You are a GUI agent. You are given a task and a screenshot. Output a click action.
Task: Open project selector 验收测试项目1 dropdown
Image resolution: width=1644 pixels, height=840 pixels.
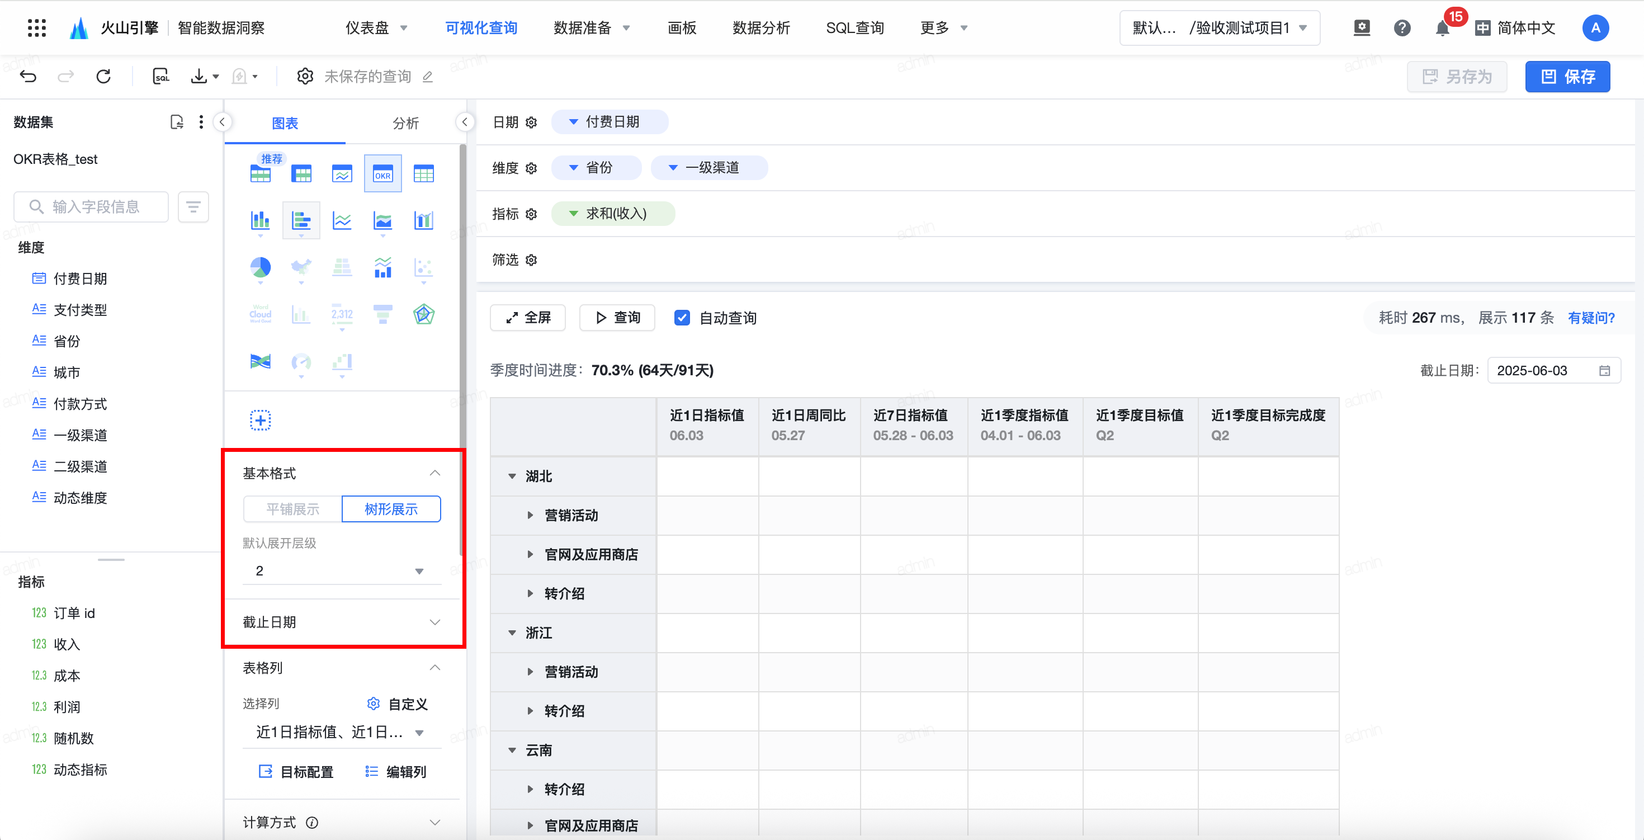click(x=1220, y=28)
